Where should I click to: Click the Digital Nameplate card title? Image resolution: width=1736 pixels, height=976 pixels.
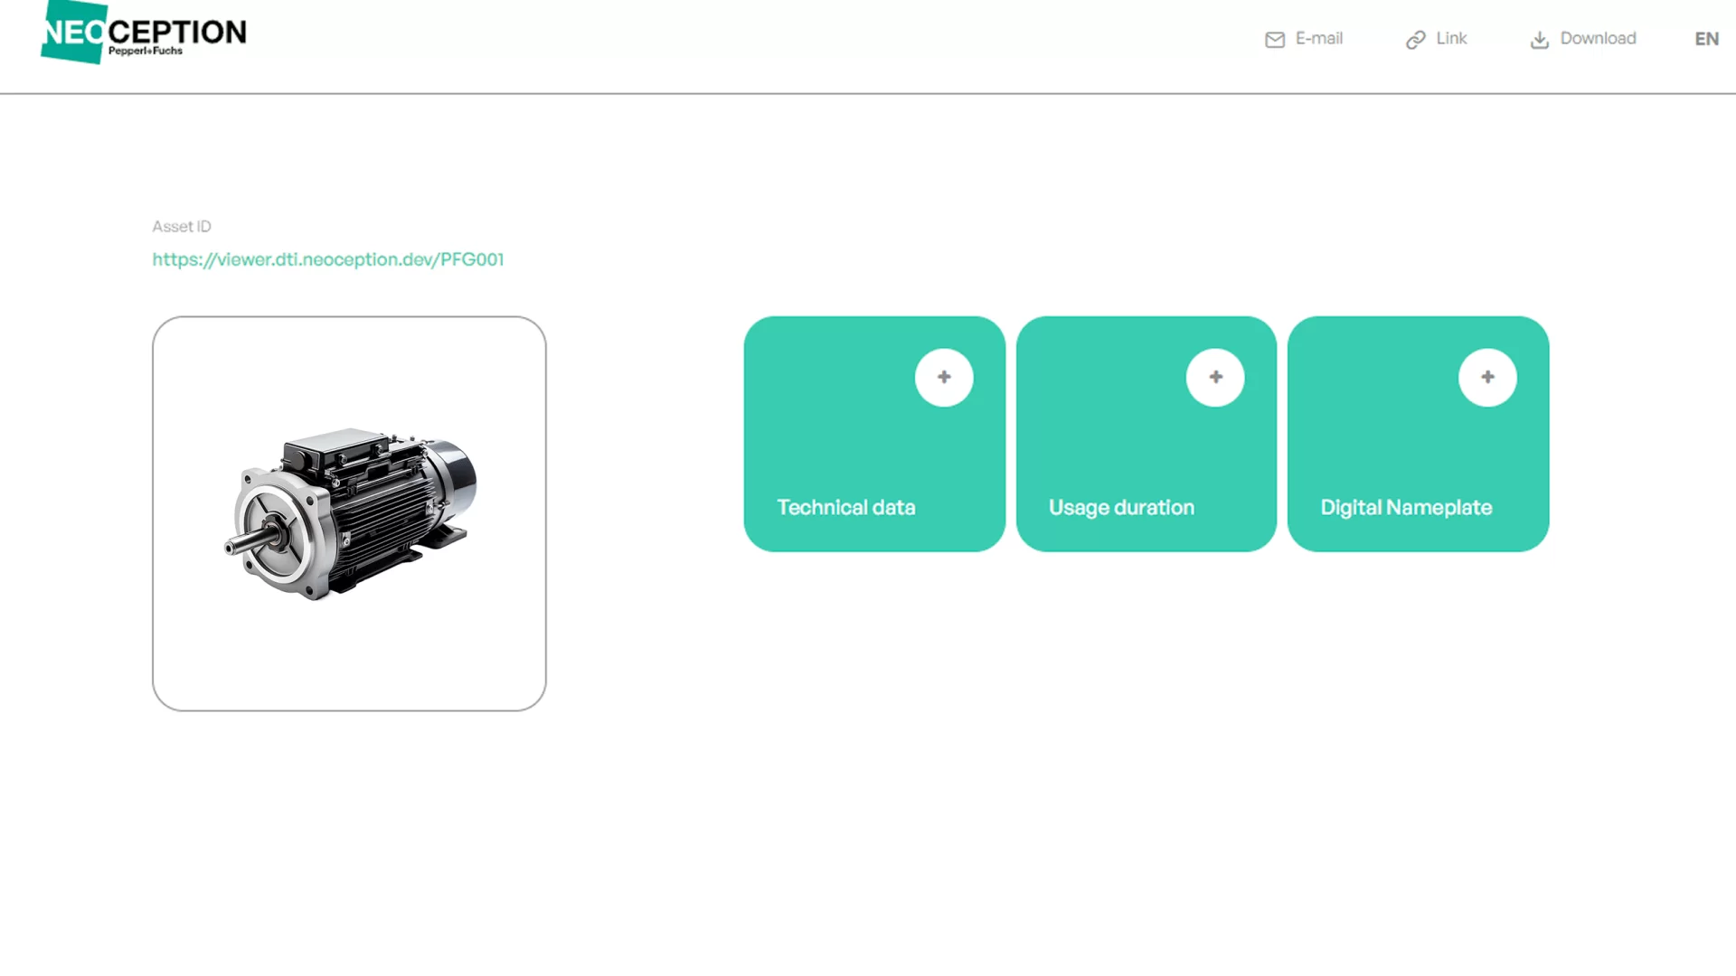click(1406, 508)
